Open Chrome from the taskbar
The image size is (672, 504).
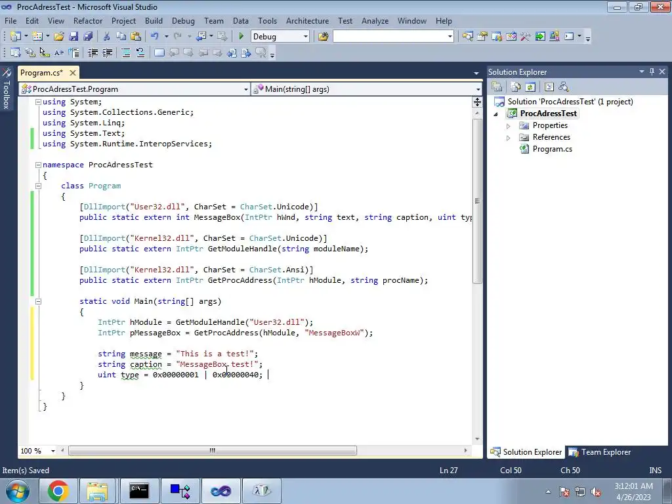[x=58, y=491]
